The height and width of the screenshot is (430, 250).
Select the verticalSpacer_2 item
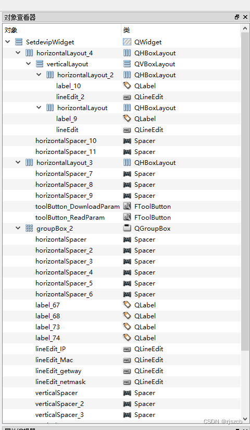(x=59, y=404)
